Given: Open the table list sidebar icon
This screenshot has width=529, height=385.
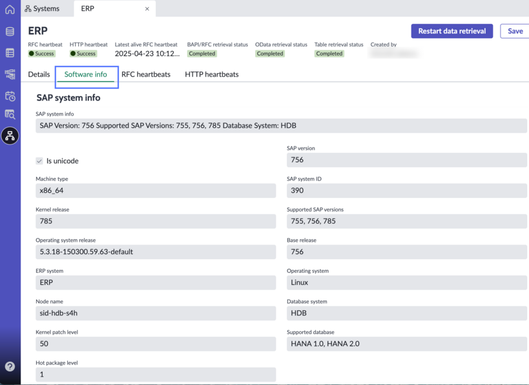Looking at the screenshot, I should pos(10,53).
